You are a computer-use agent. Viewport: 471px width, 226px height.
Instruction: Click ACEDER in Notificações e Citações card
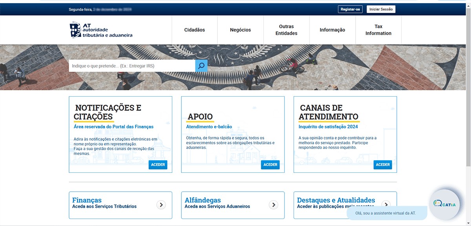[x=158, y=165]
